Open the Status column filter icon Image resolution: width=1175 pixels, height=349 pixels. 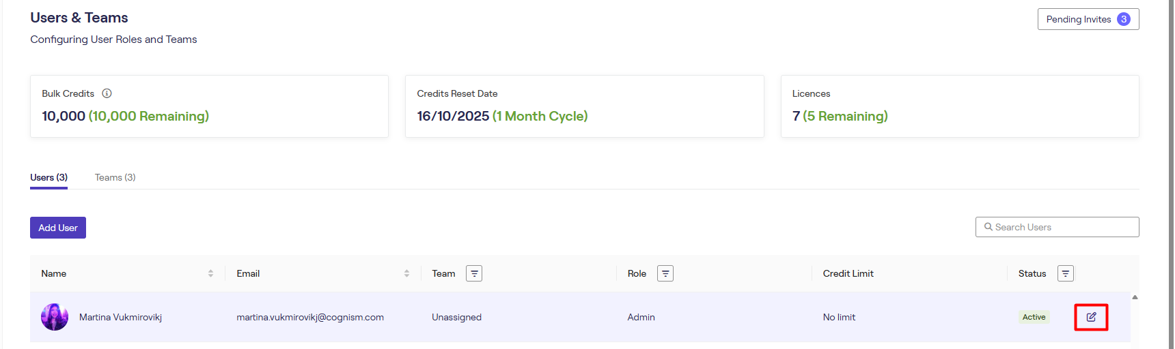tap(1065, 273)
